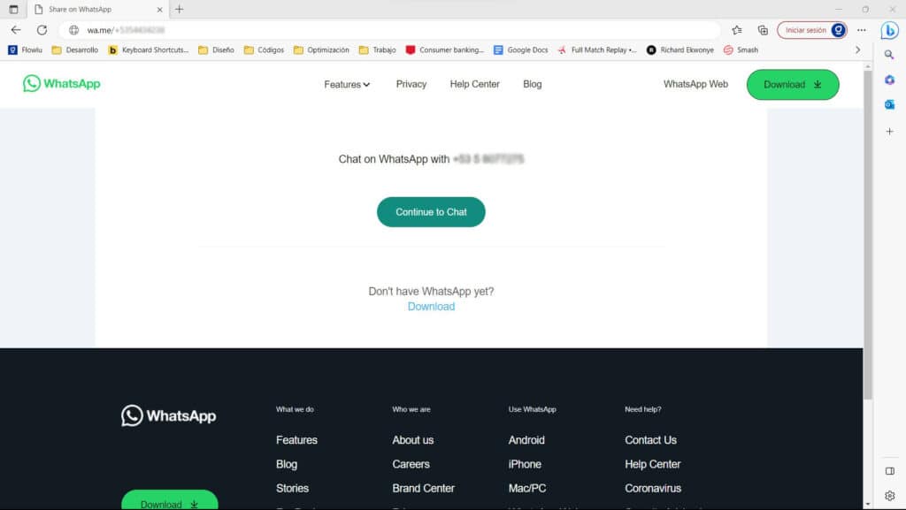Click the footer Download button
Viewport: 906px width, 510px height.
click(x=169, y=500)
